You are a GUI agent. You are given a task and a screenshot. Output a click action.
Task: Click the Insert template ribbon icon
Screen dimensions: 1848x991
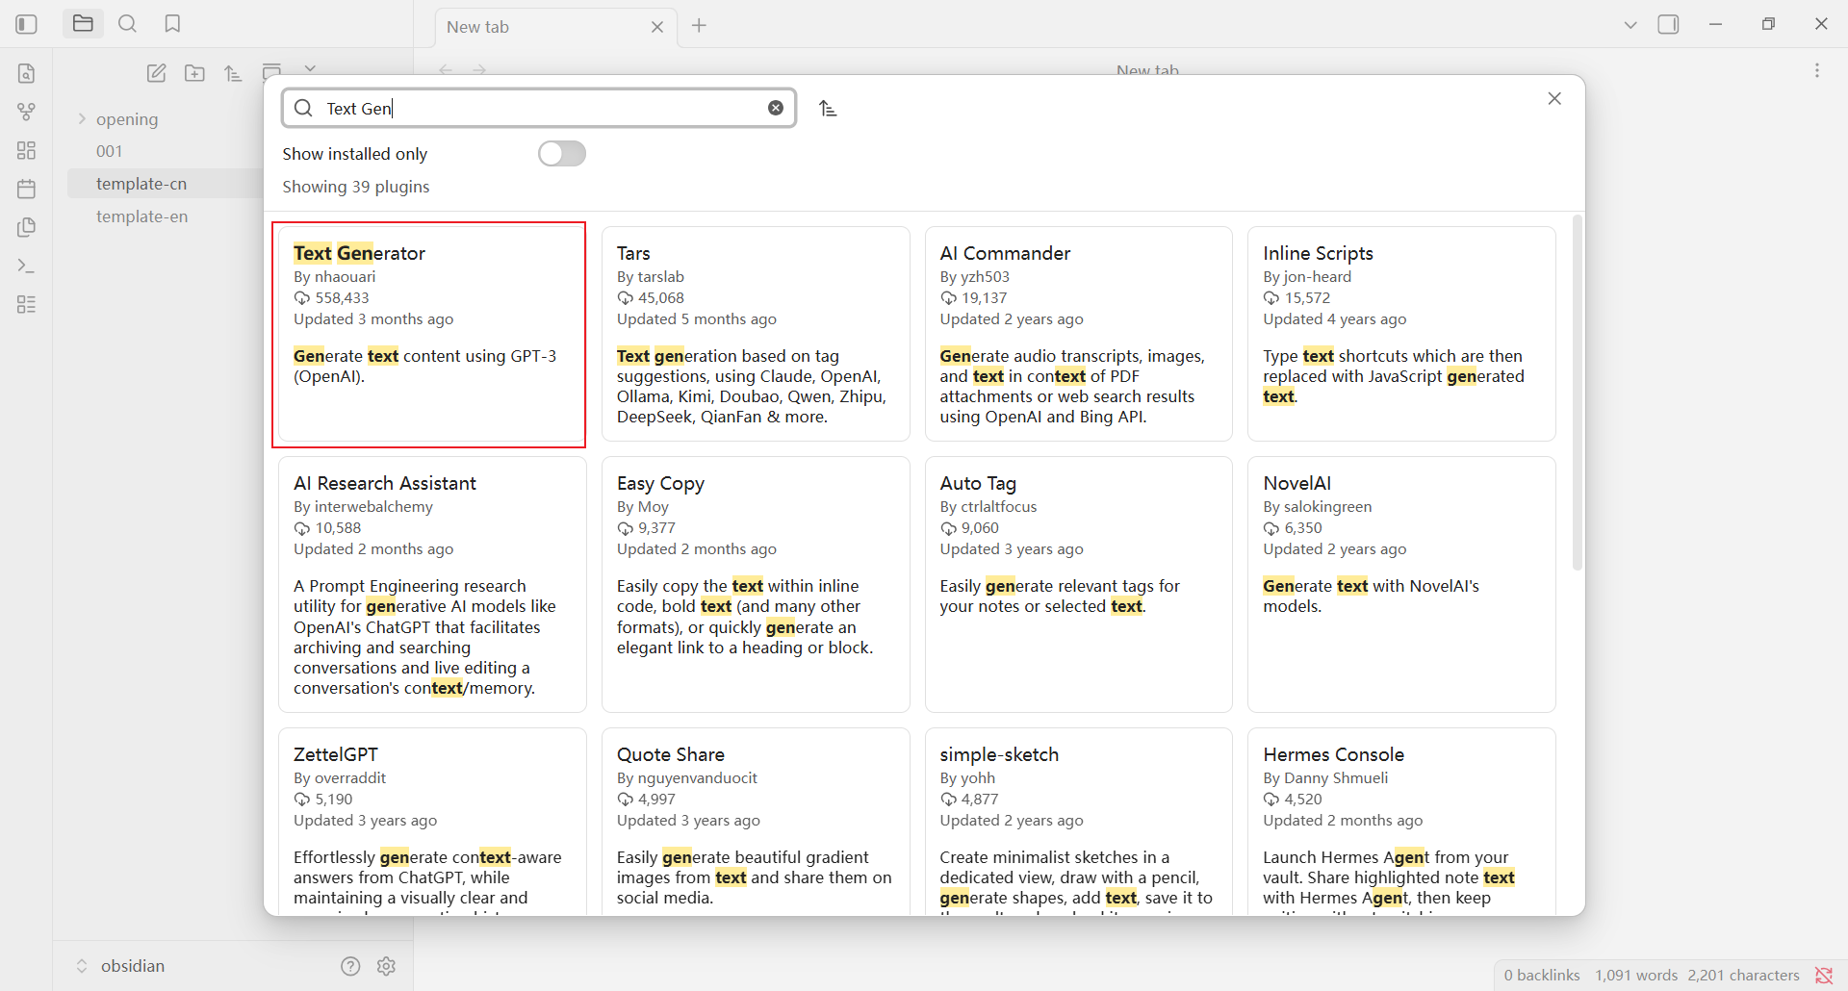[26, 227]
